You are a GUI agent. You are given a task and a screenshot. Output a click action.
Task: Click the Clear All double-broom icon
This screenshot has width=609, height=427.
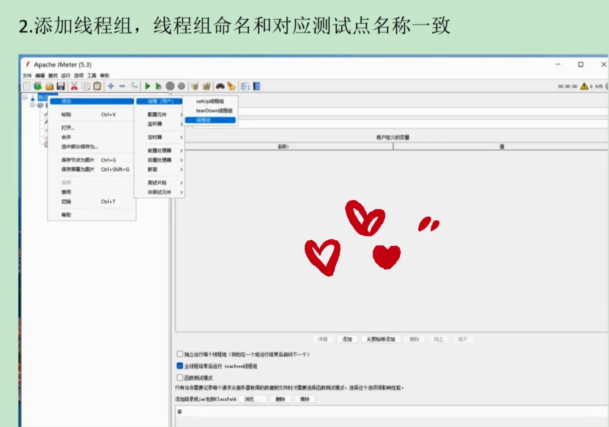(206, 86)
